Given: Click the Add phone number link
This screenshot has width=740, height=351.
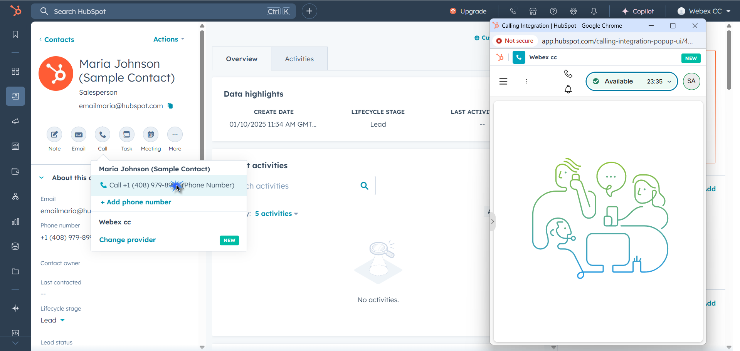Looking at the screenshot, I should click(x=136, y=202).
